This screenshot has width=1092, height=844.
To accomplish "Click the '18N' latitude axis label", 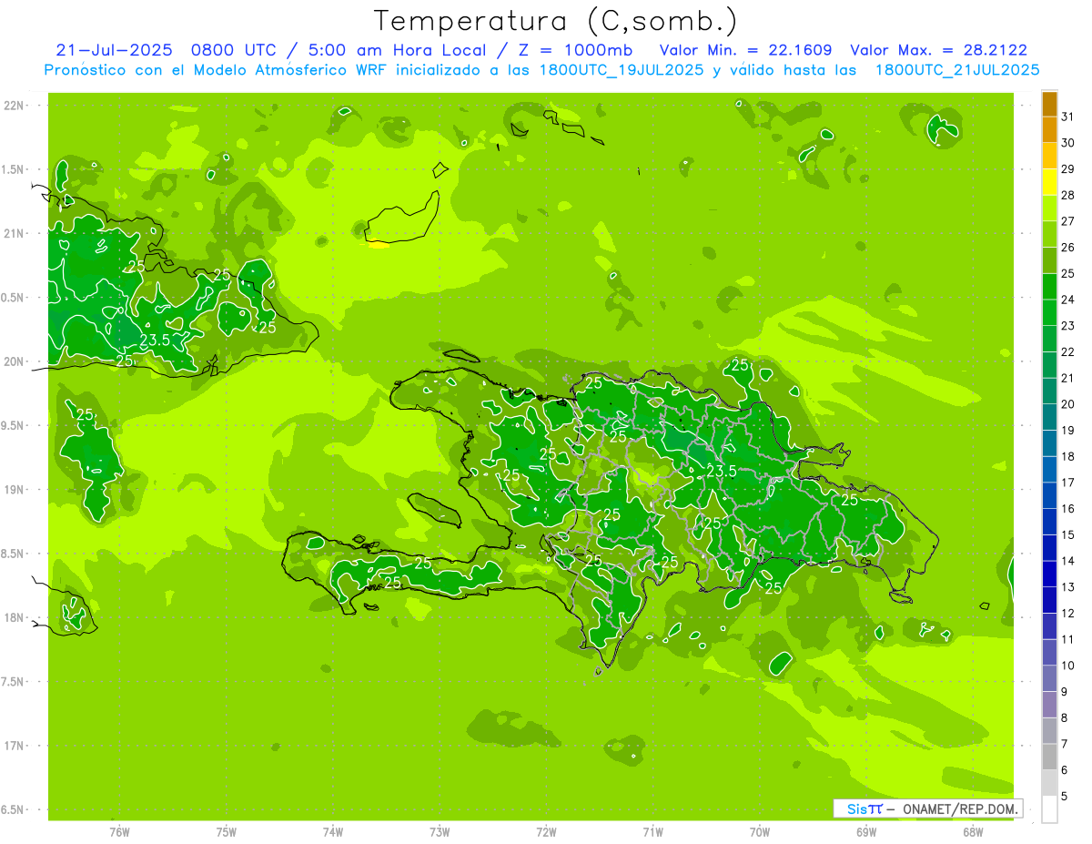I will pyautogui.click(x=14, y=617).
